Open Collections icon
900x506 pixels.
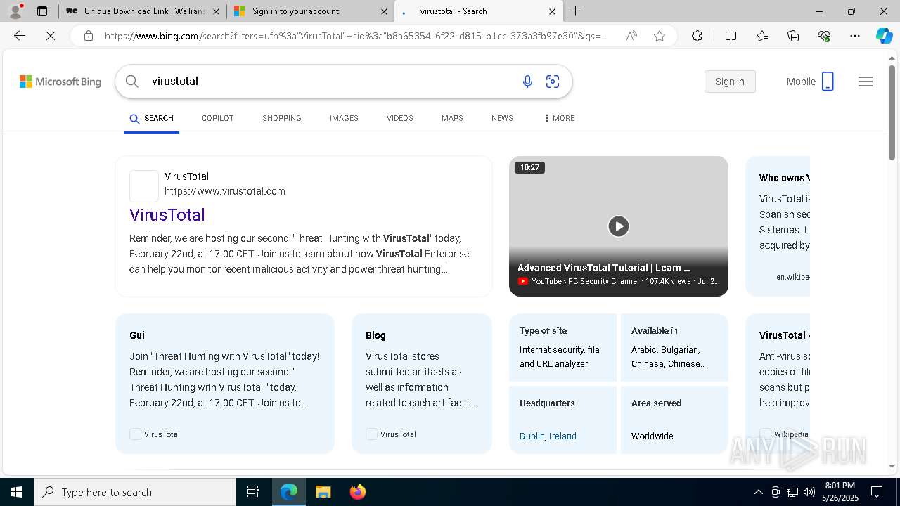793,36
